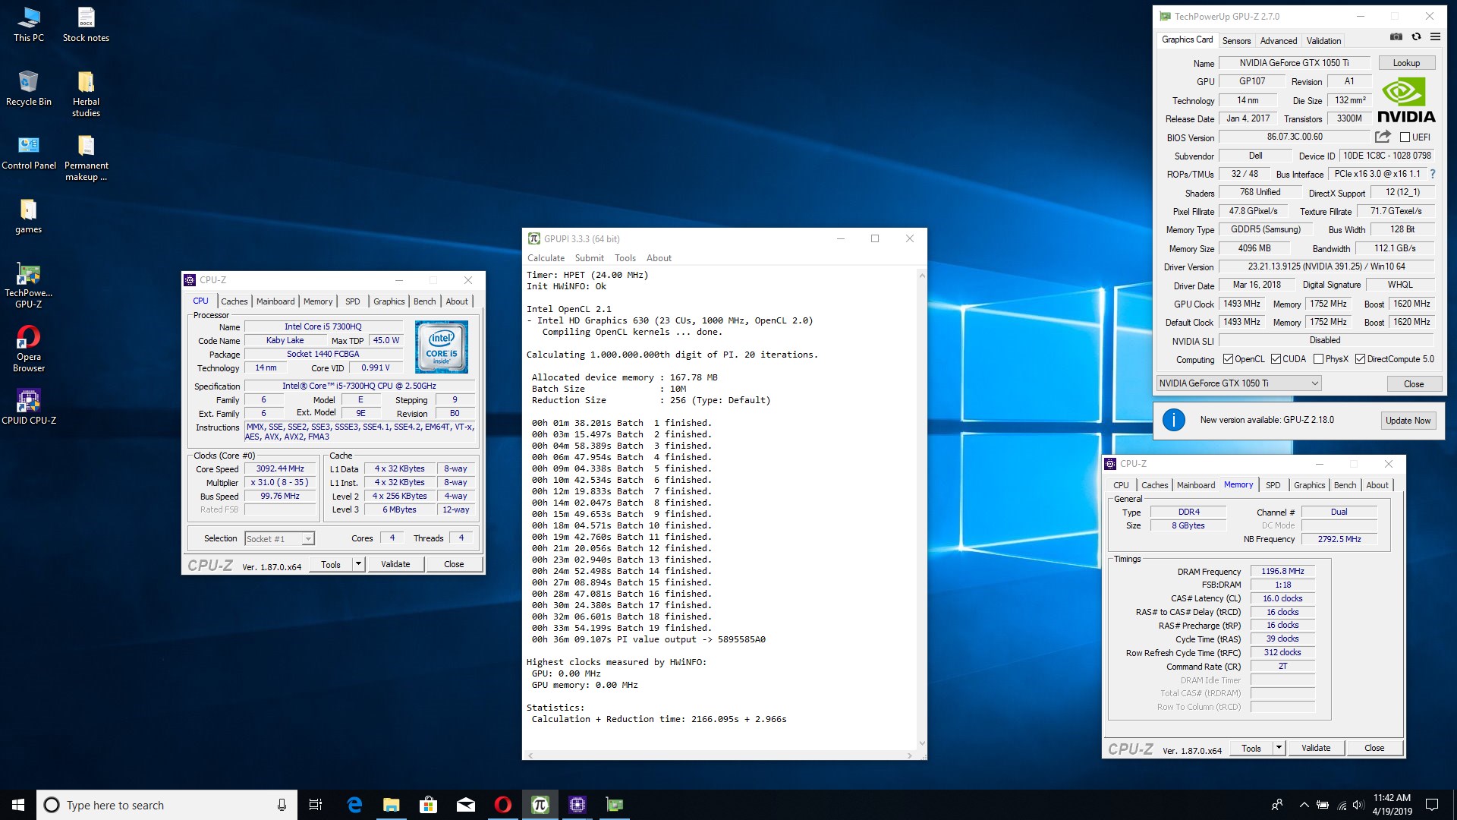Open Validation tab in GPU-Z
The width and height of the screenshot is (1457, 820).
click(1323, 41)
